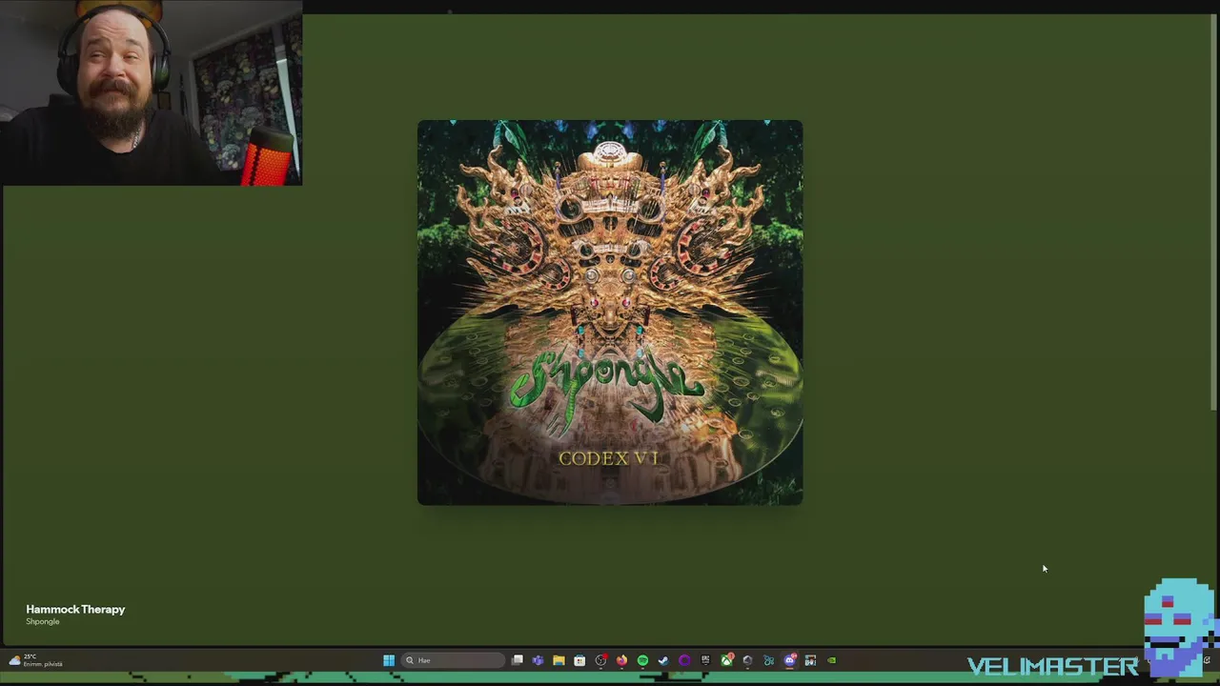
Task: Open Epic Games Launcher from the taskbar
Action: (x=705, y=660)
